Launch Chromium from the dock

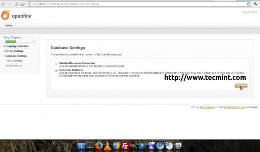tap(160, 146)
